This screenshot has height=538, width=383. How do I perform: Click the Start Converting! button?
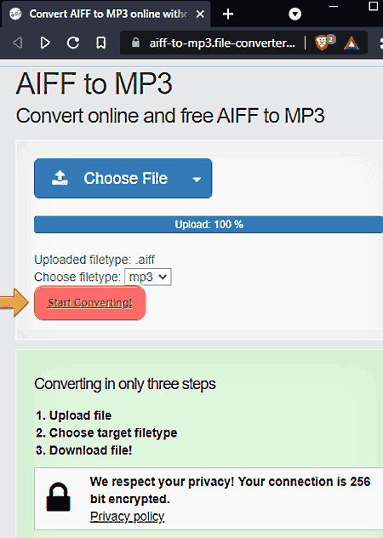[x=90, y=303]
